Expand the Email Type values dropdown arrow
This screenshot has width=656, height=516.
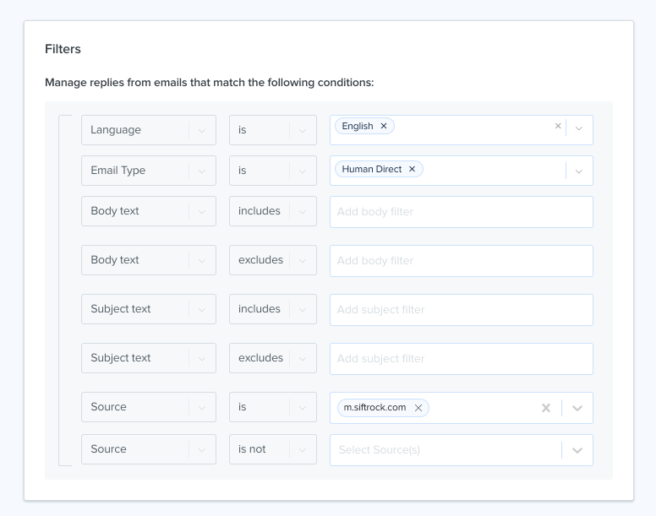579,171
